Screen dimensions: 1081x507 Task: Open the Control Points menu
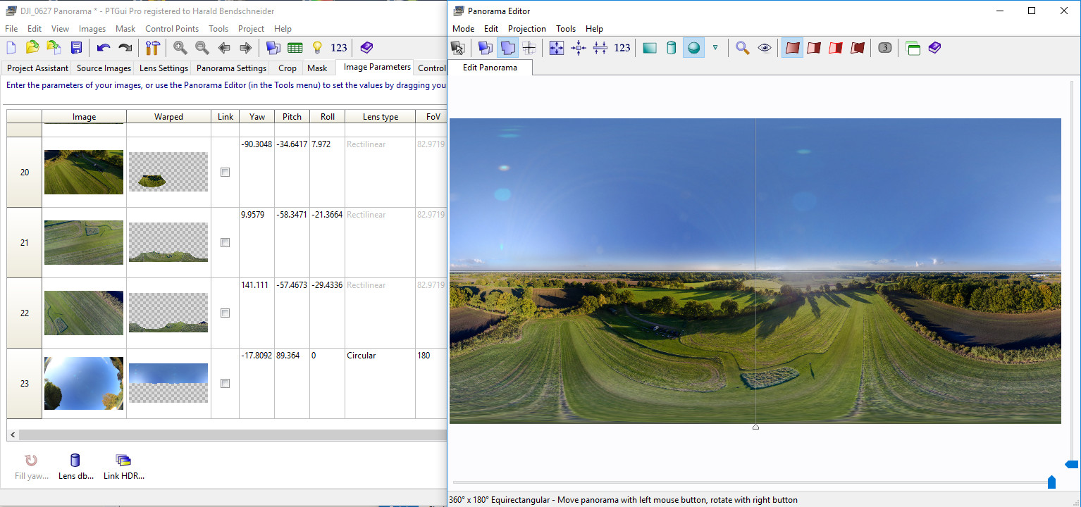coord(171,29)
